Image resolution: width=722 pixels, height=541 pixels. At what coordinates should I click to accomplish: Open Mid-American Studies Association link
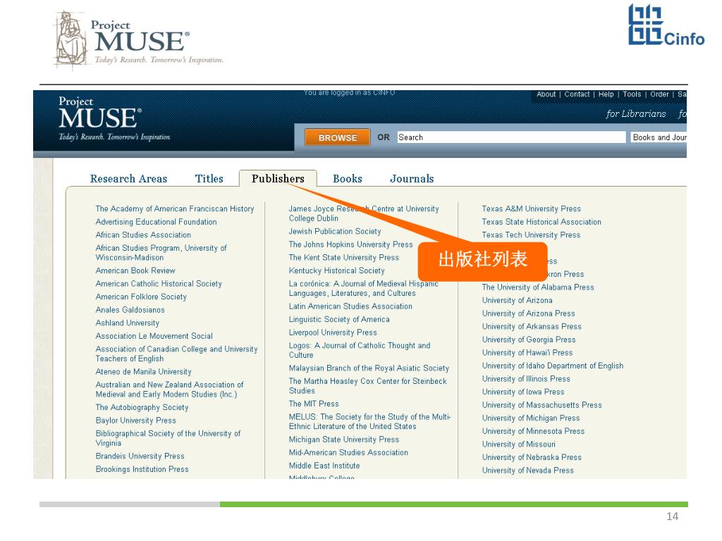(348, 453)
